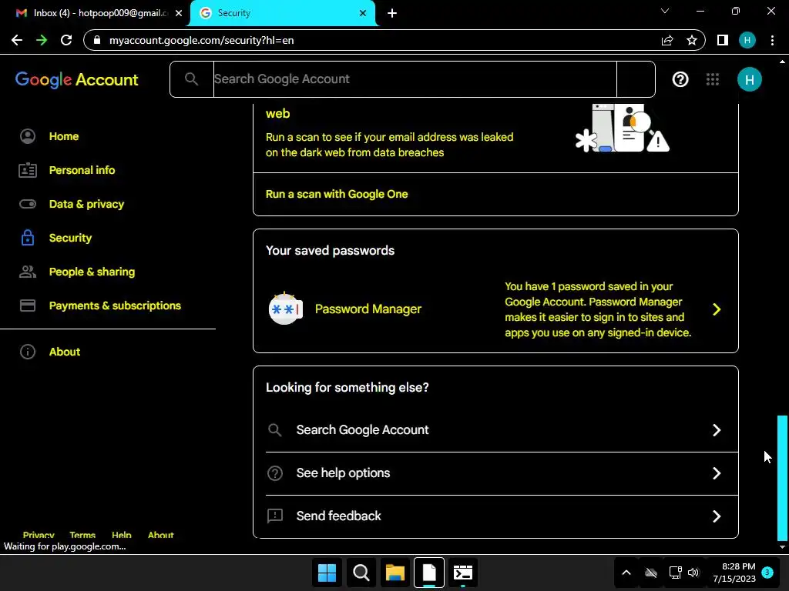Click the Home sidebar icon
This screenshot has width=789, height=591.
coord(28,136)
